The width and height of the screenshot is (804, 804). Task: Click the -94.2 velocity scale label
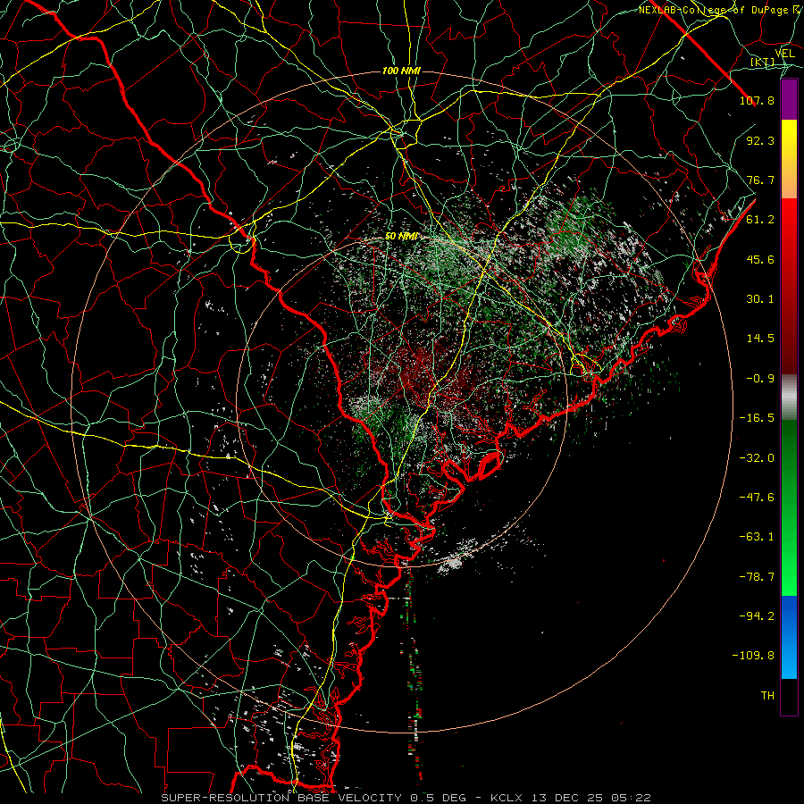click(x=757, y=616)
